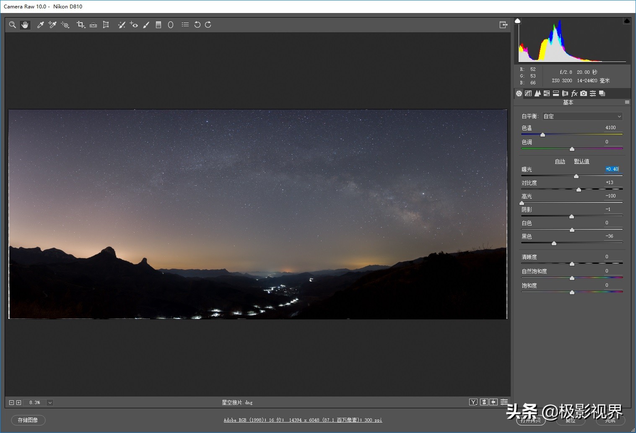
Task: Select the Red Eye Removal tool
Action: [x=134, y=25]
